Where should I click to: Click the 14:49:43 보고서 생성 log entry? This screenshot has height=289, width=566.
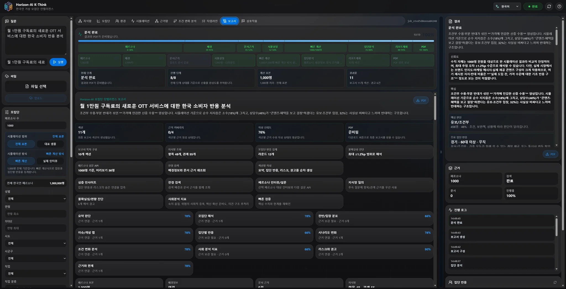tap(501, 235)
